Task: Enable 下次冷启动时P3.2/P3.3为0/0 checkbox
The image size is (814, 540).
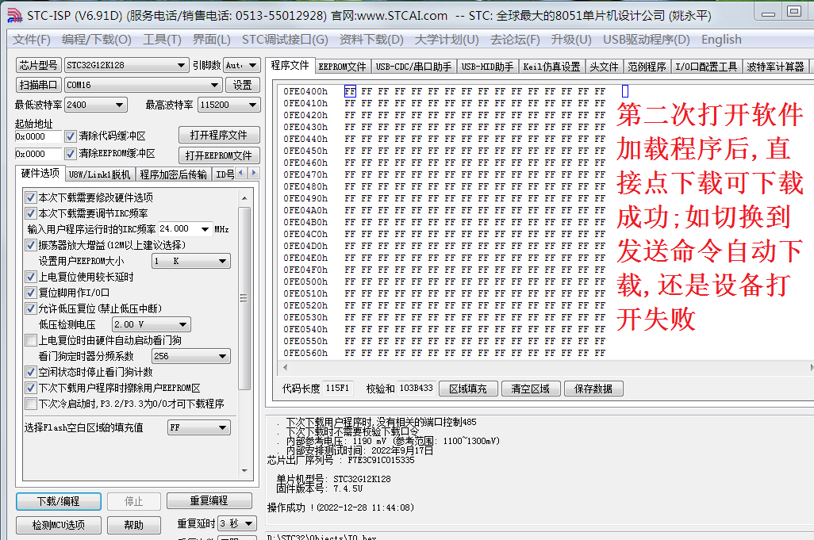Action: coord(31,404)
